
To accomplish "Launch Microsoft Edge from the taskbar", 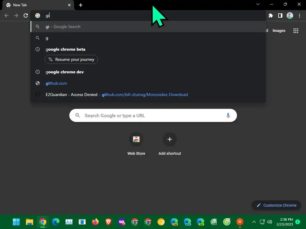I will pos(56,222).
